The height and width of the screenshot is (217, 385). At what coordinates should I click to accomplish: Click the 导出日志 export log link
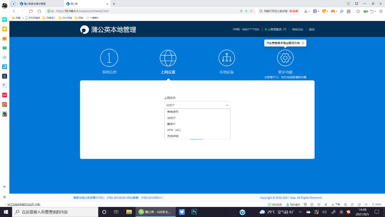click(298, 29)
